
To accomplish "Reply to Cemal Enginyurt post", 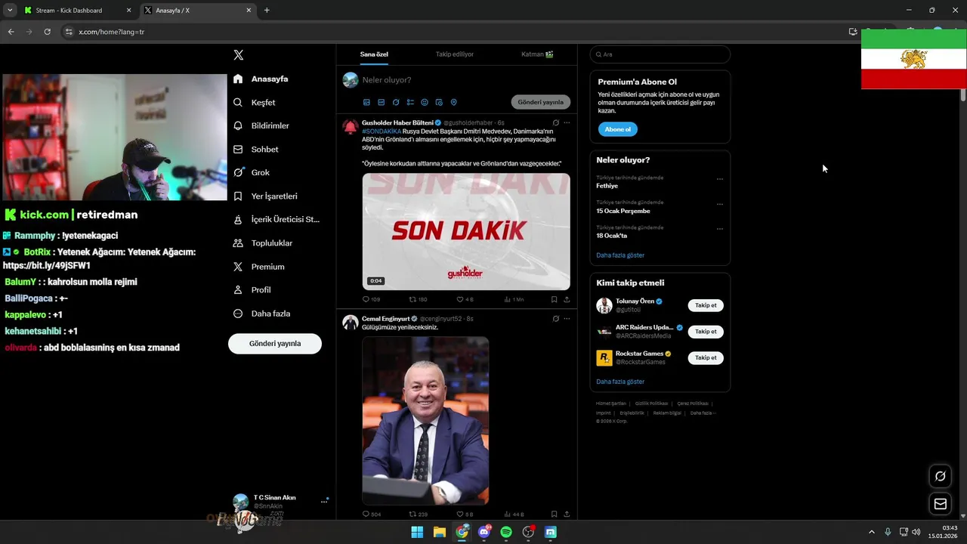I will 371,515.
